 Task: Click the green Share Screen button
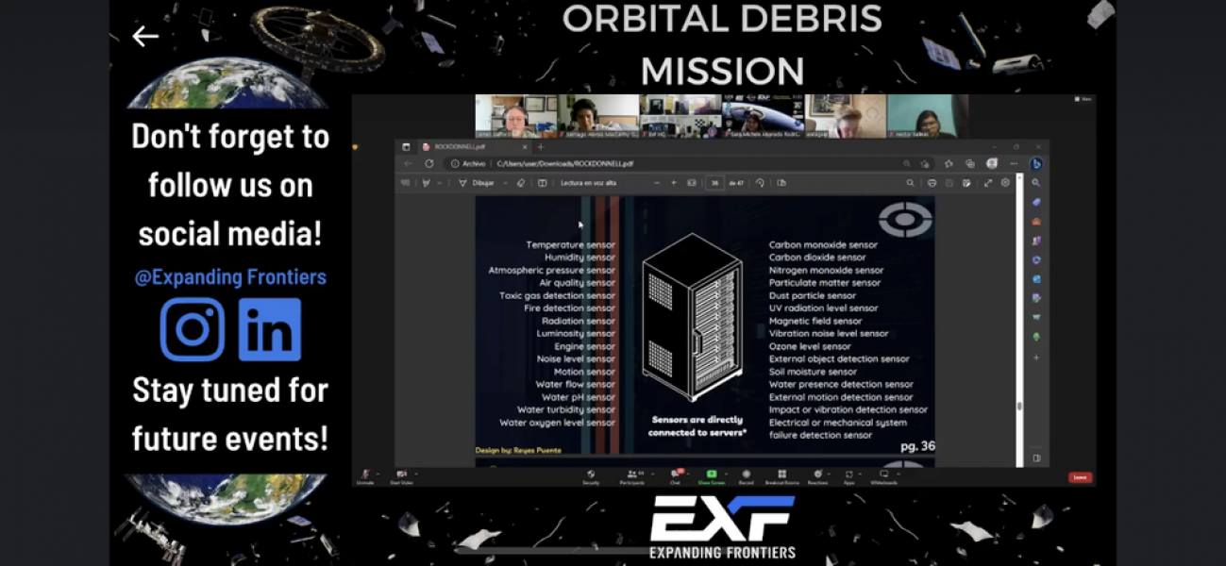[x=711, y=474]
